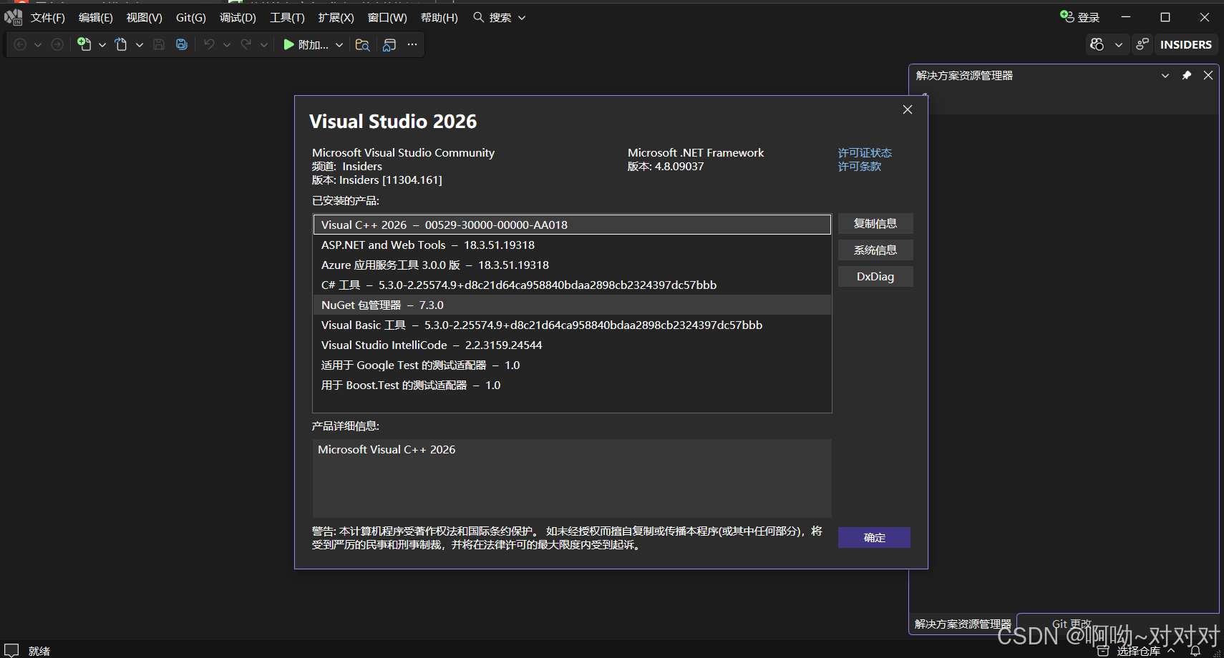Viewport: 1224px width, 658px height.
Task: Open the 扩展(X) menu
Action: [336, 17]
